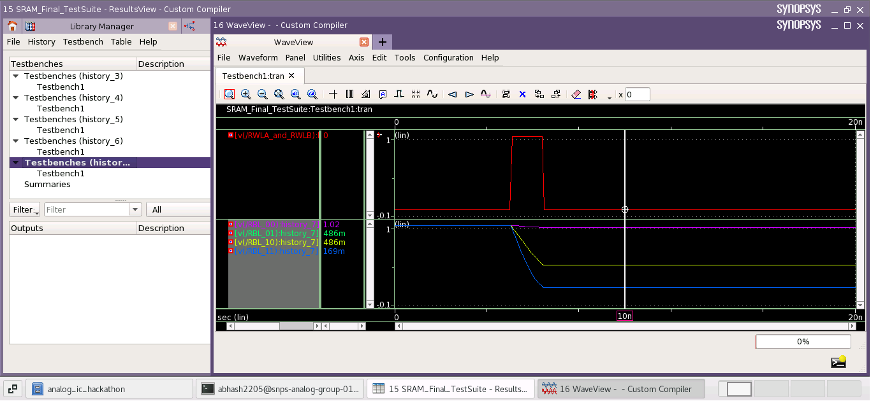The height and width of the screenshot is (401, 871).
Task: Open the Filter type dropdown button
Action: (x=25, y=209)
